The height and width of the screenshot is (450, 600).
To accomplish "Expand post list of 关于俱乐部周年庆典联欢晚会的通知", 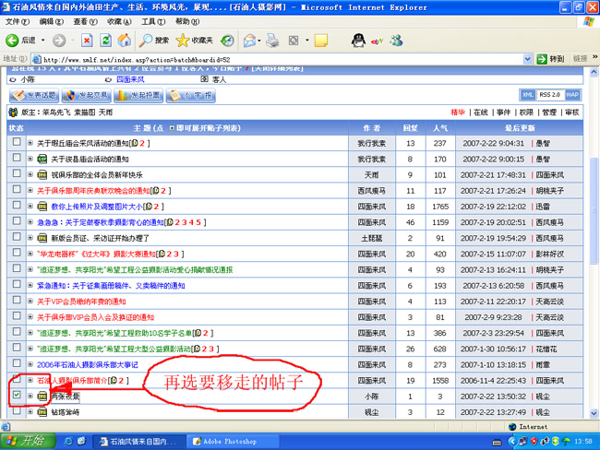I will (x=30, y=190).
